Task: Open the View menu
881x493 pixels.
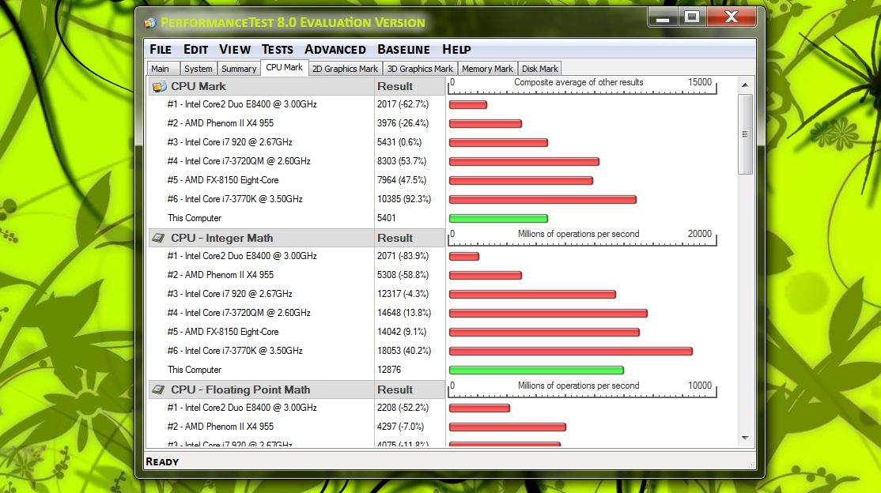Action: click(x=234, y=50)
